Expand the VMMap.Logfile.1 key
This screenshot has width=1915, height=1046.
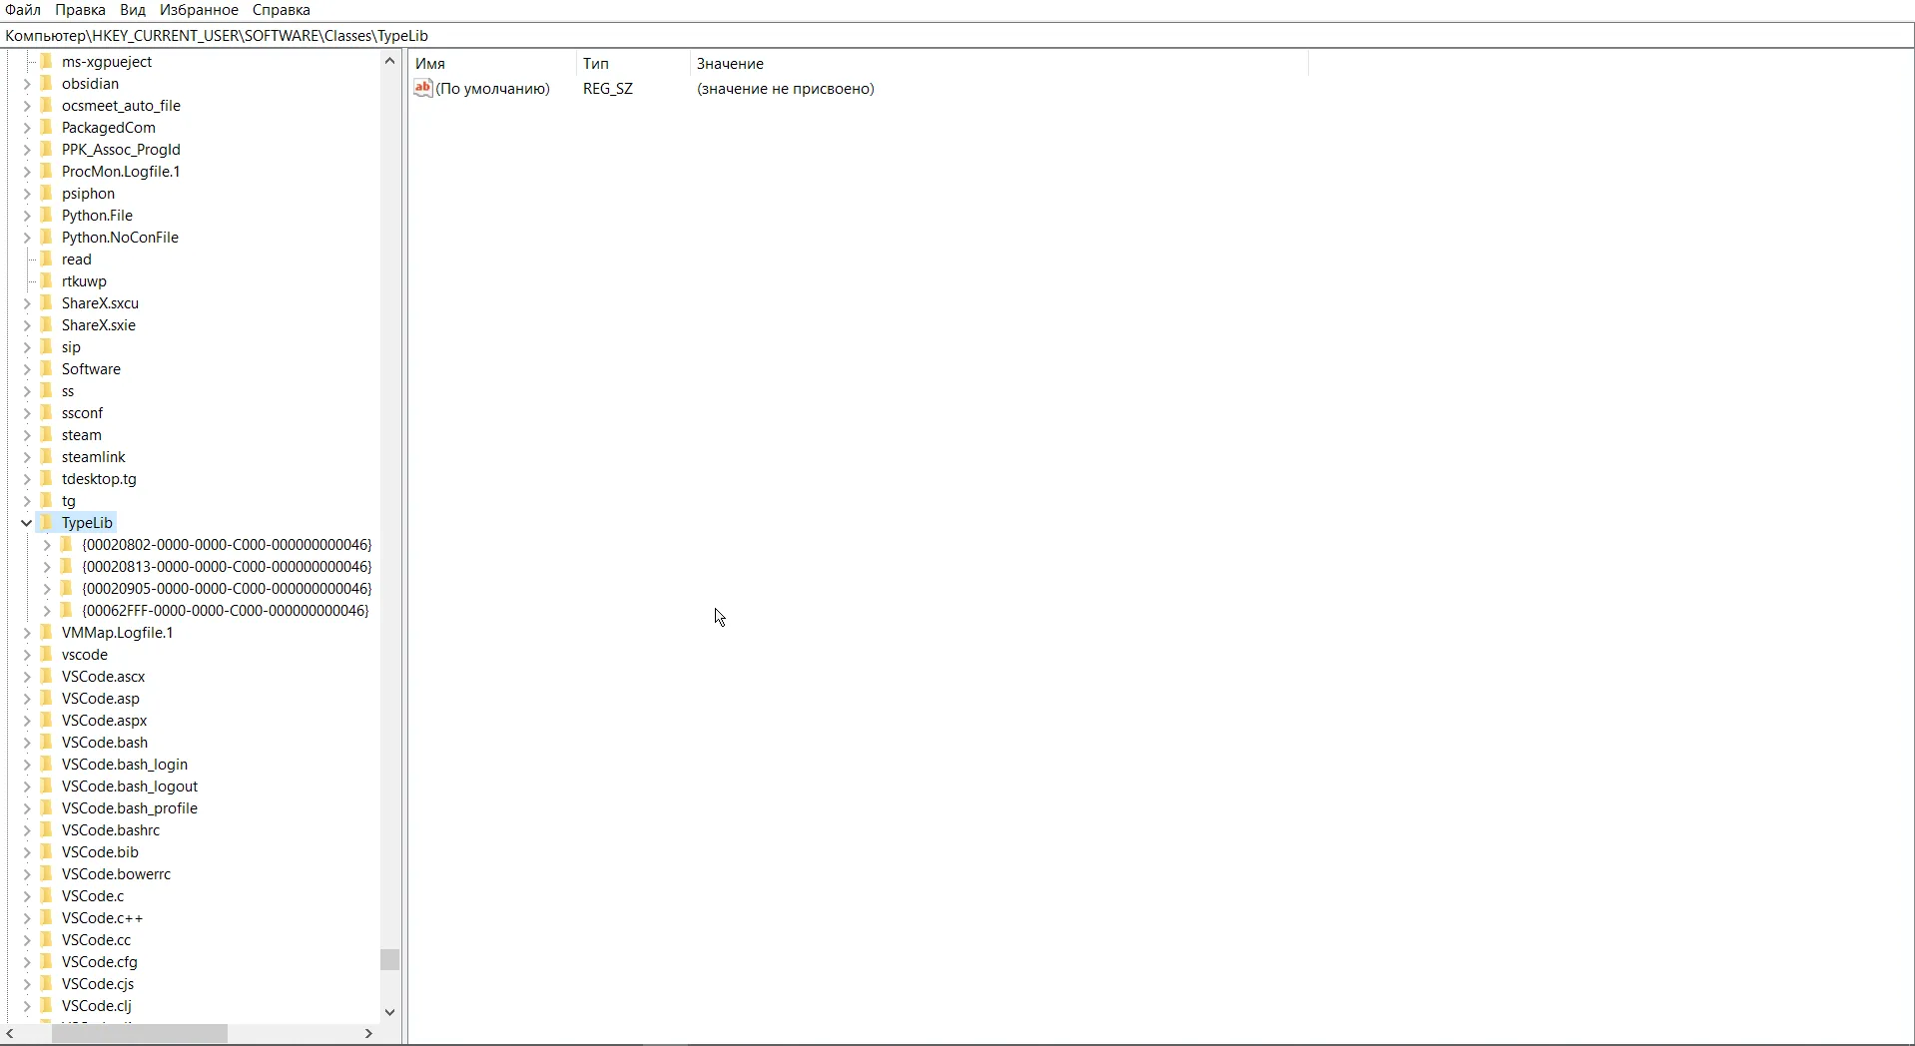point(27,633)
